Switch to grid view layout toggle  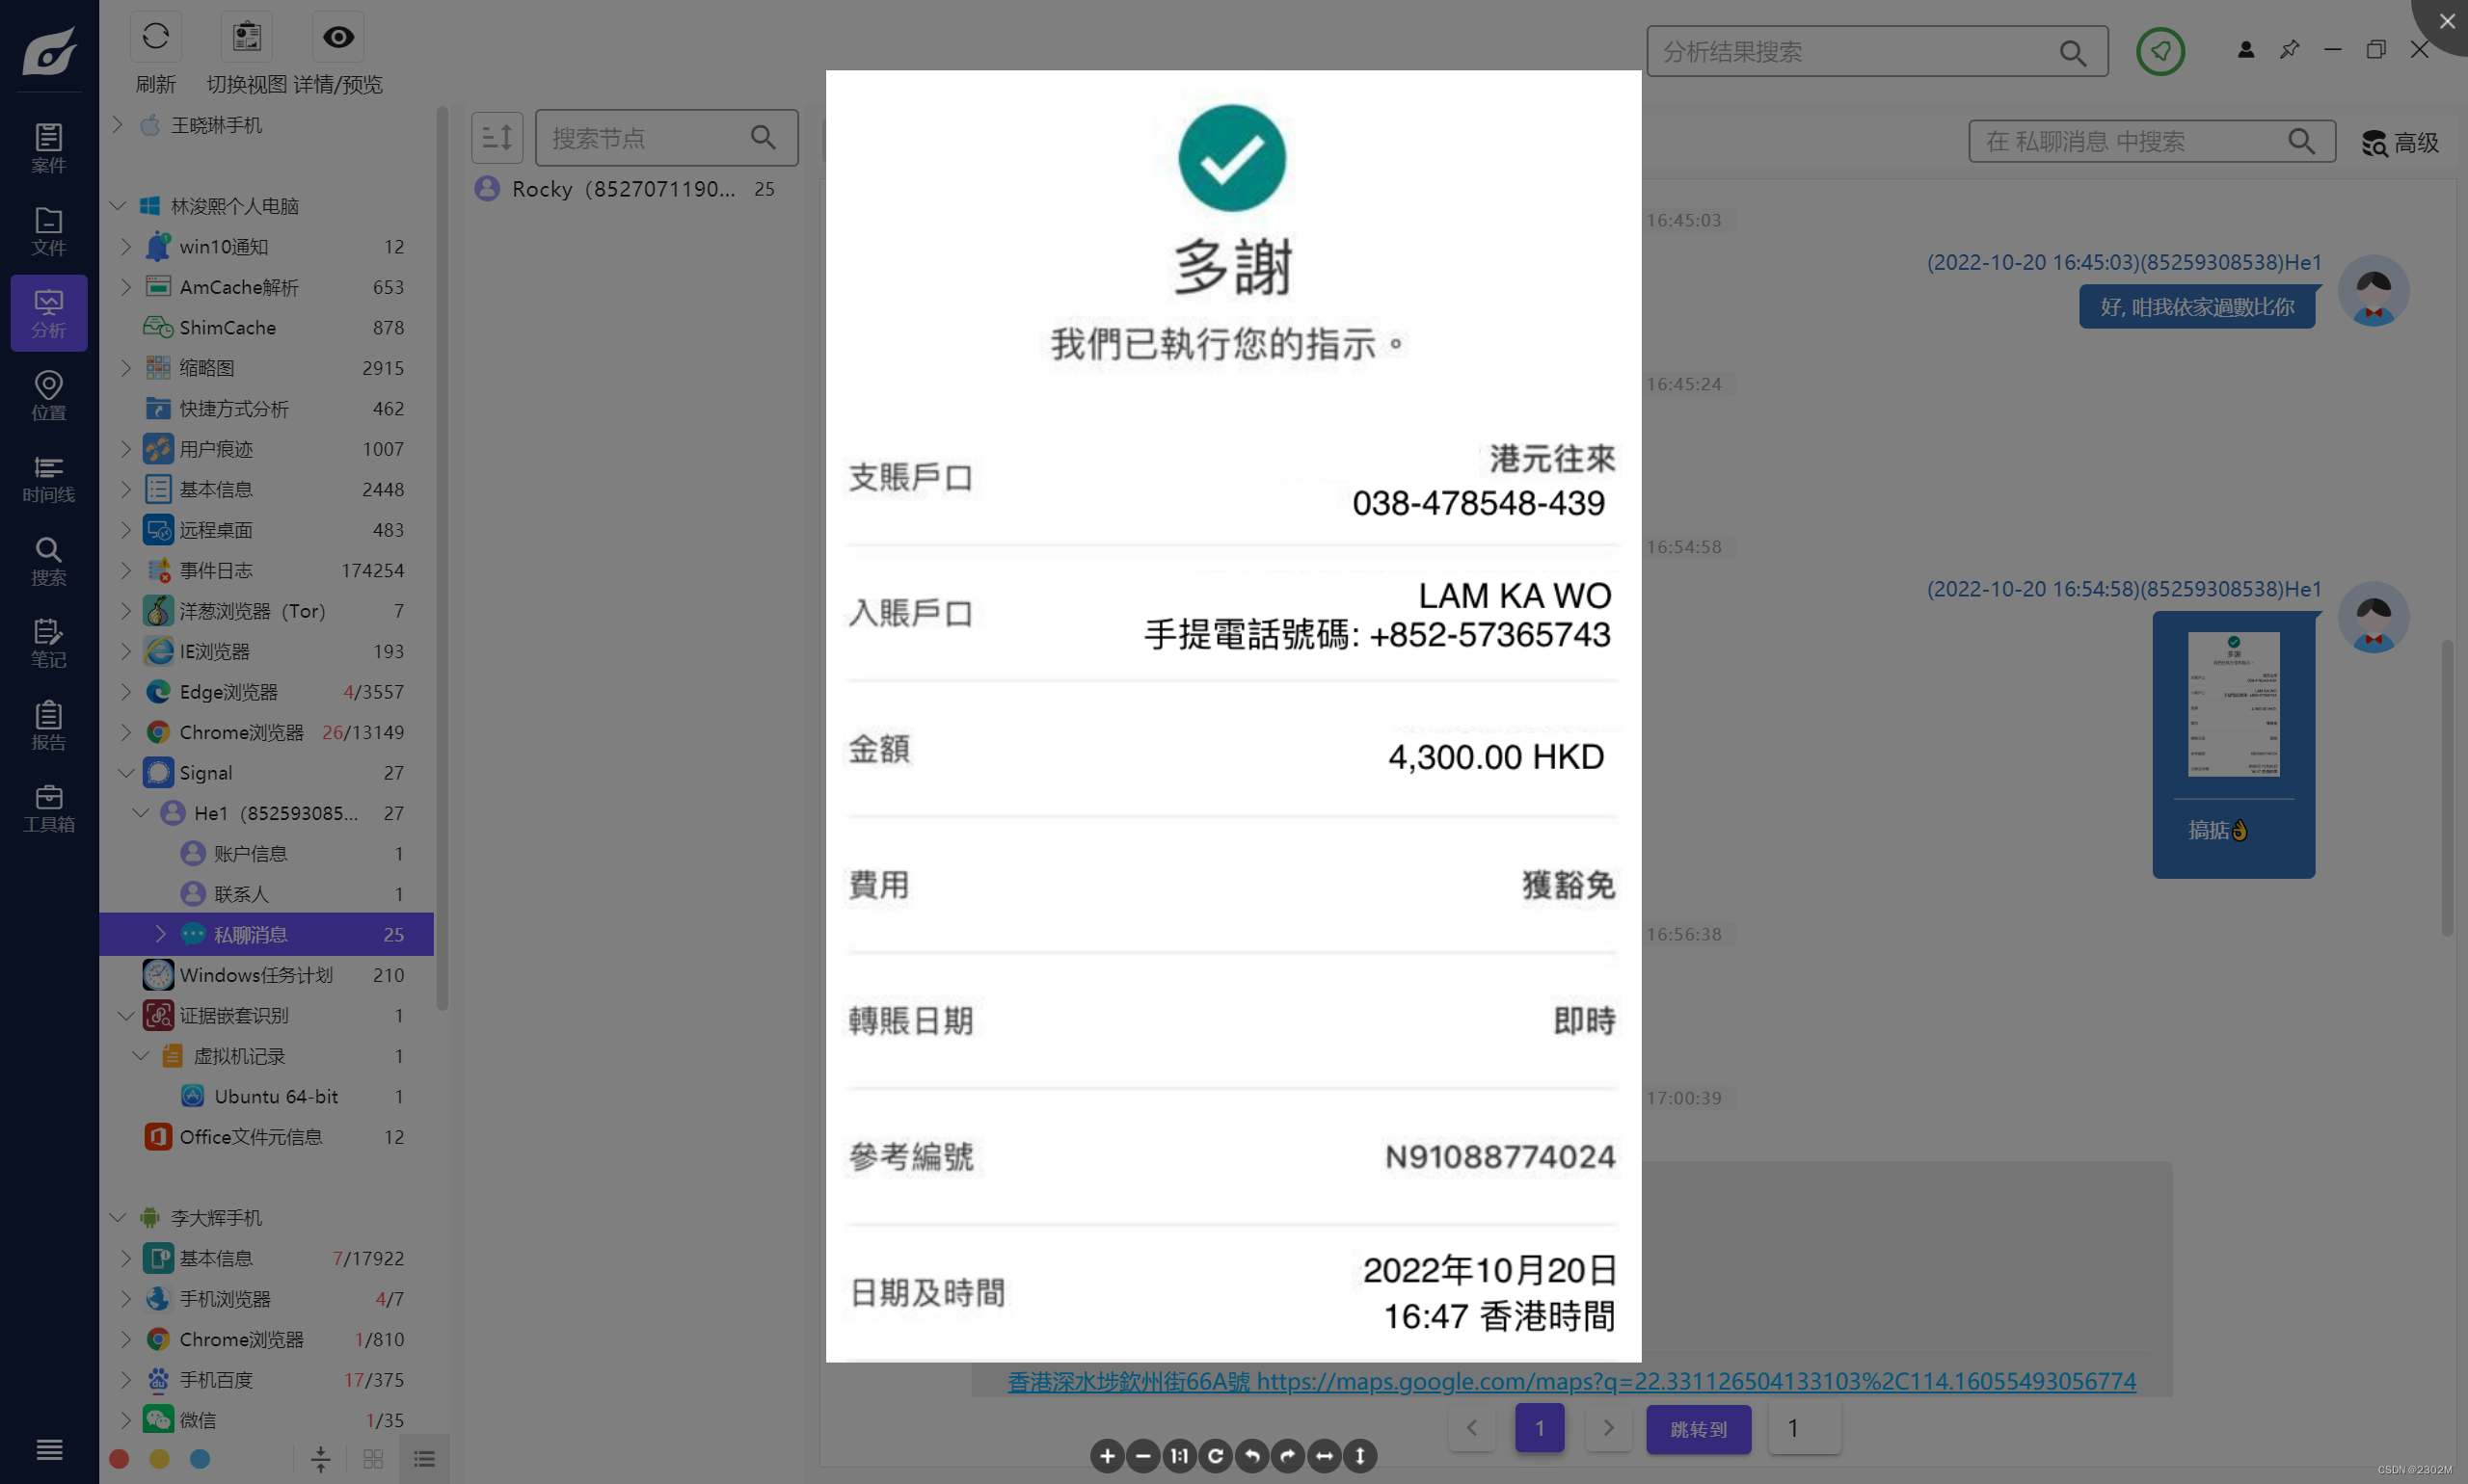pyautogui.click(x=373, y=1459)
